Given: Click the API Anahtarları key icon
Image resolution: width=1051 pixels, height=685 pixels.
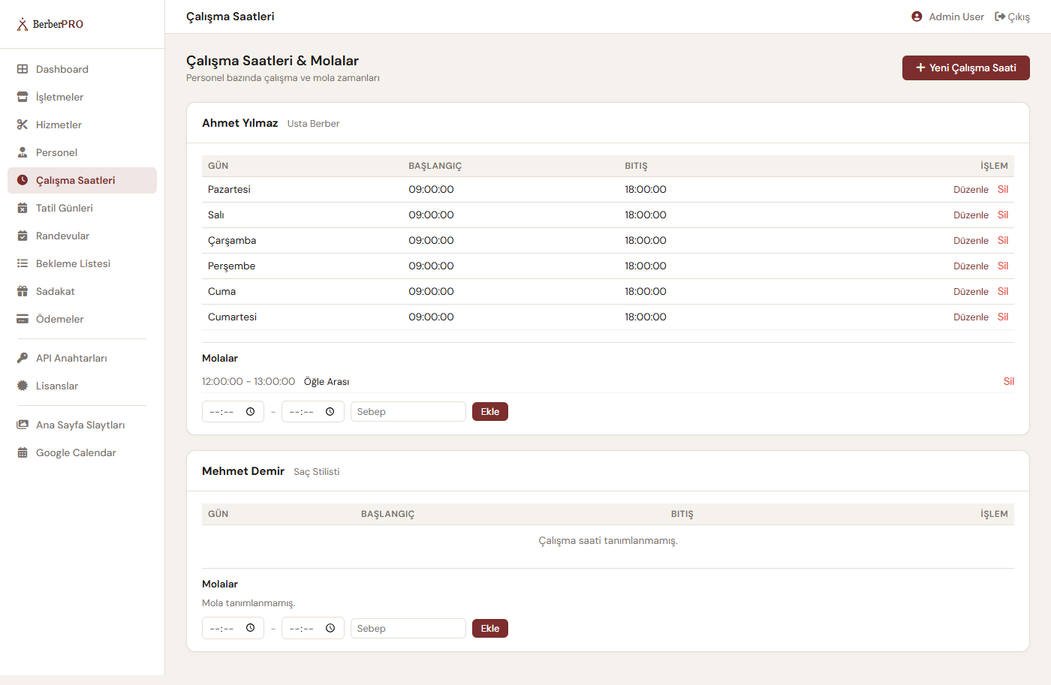Looking at the screenshot, I should 23,358.
